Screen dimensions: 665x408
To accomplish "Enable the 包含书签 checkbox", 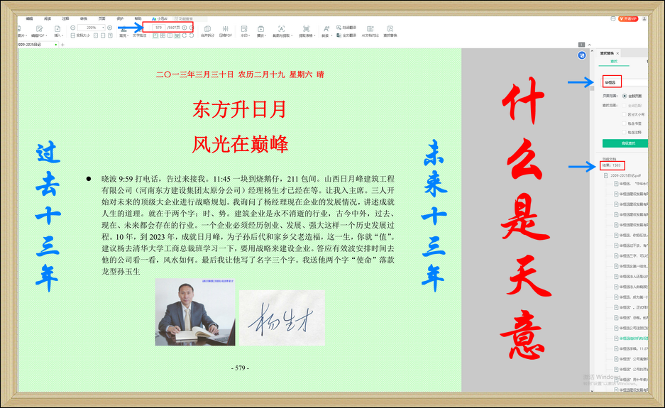I will click(x=625, y=123).
